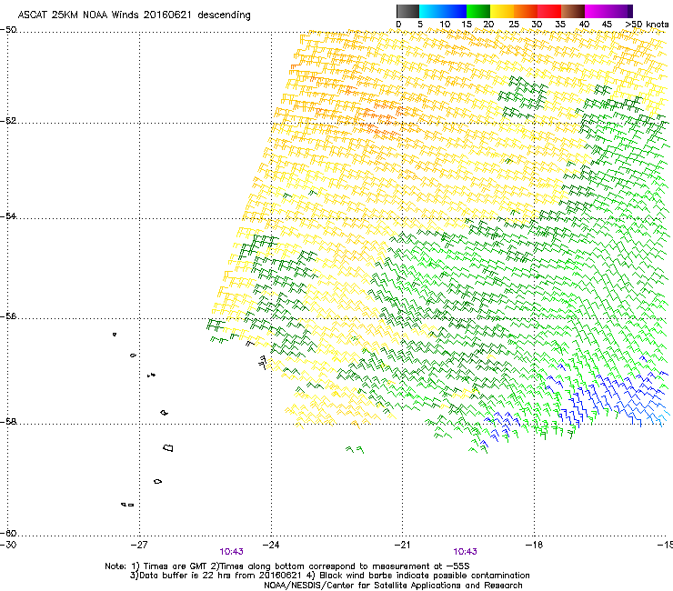Click the -56 latitude axis label

pos(8,316)
